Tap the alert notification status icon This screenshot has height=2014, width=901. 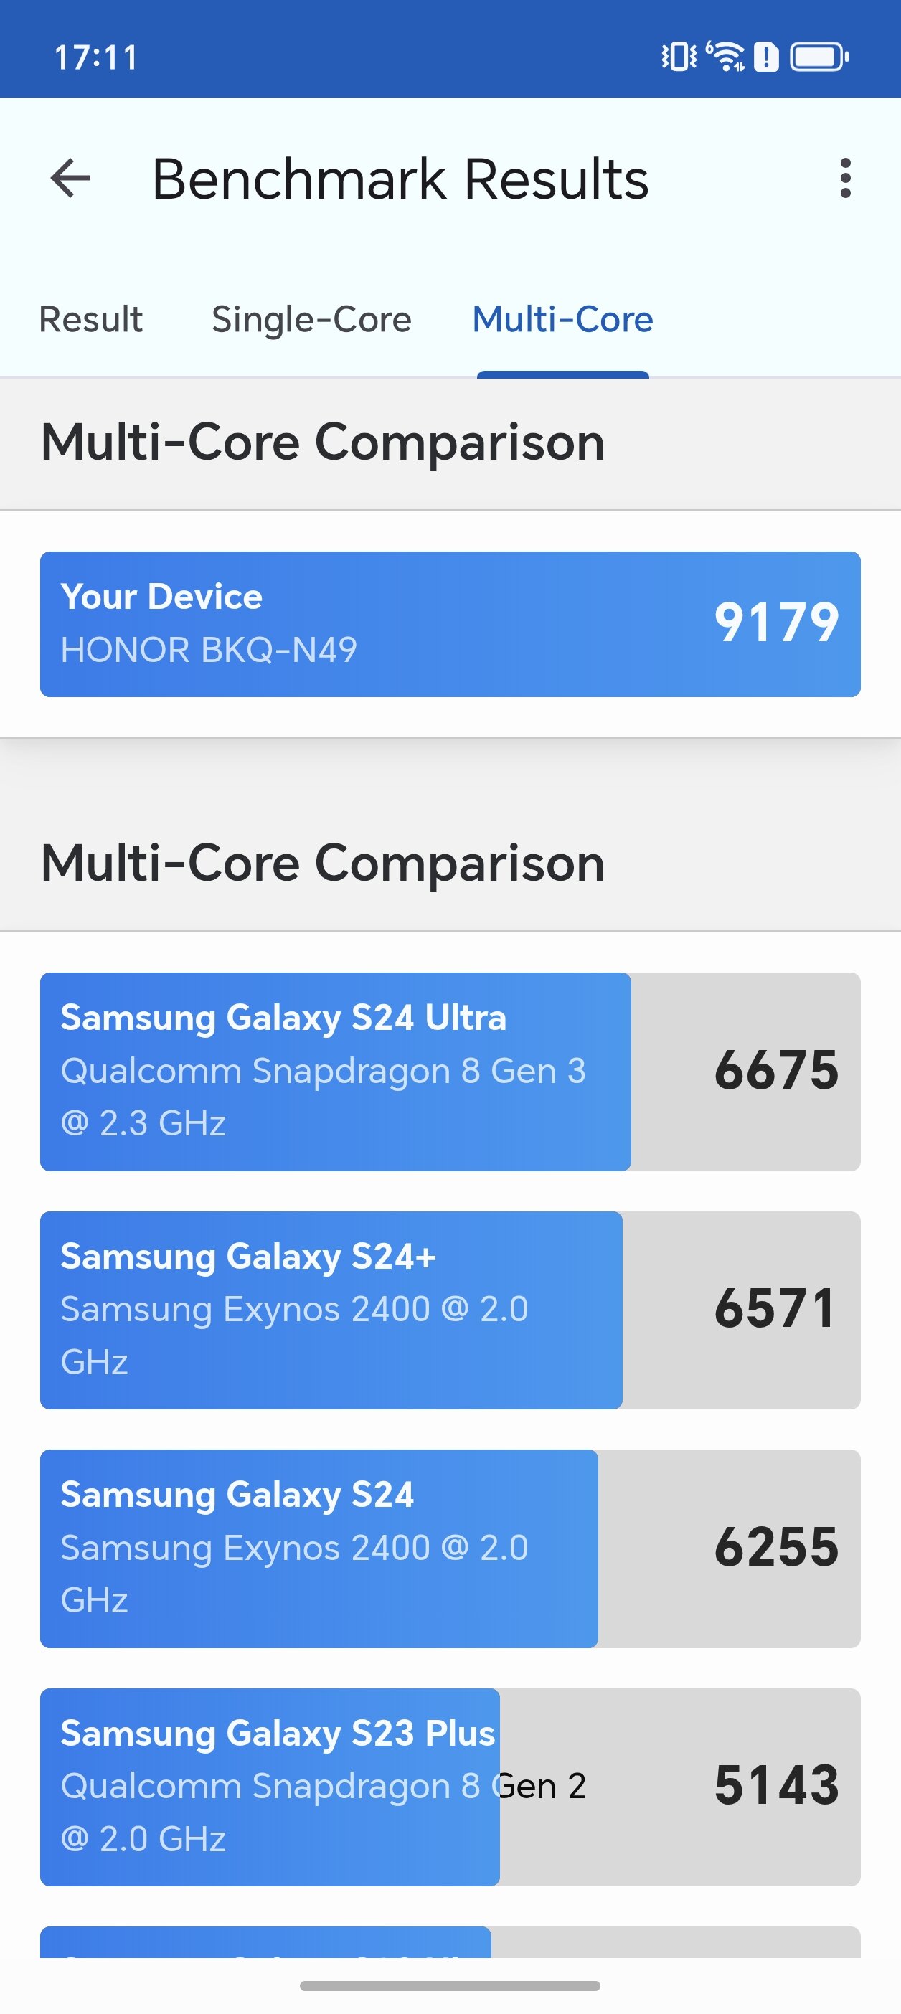(x=766, y=56)
